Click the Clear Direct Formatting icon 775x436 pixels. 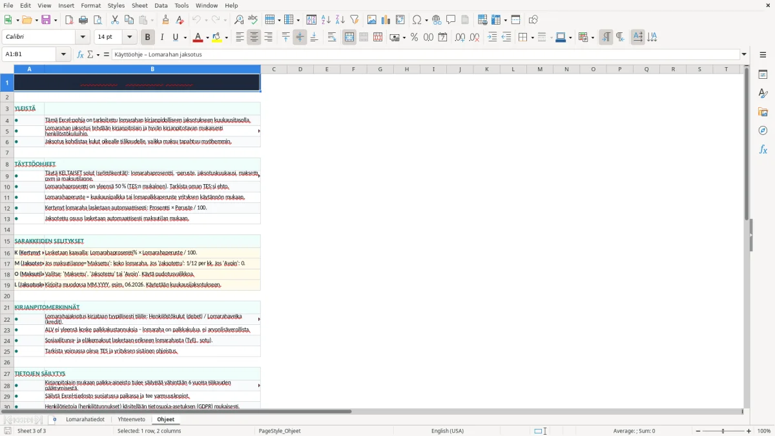pos(180,20)
